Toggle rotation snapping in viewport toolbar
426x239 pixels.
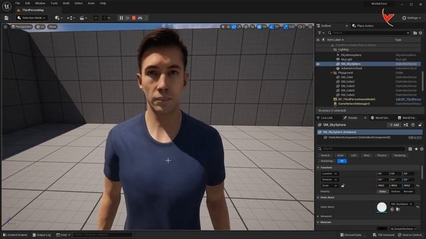point(272,27)
